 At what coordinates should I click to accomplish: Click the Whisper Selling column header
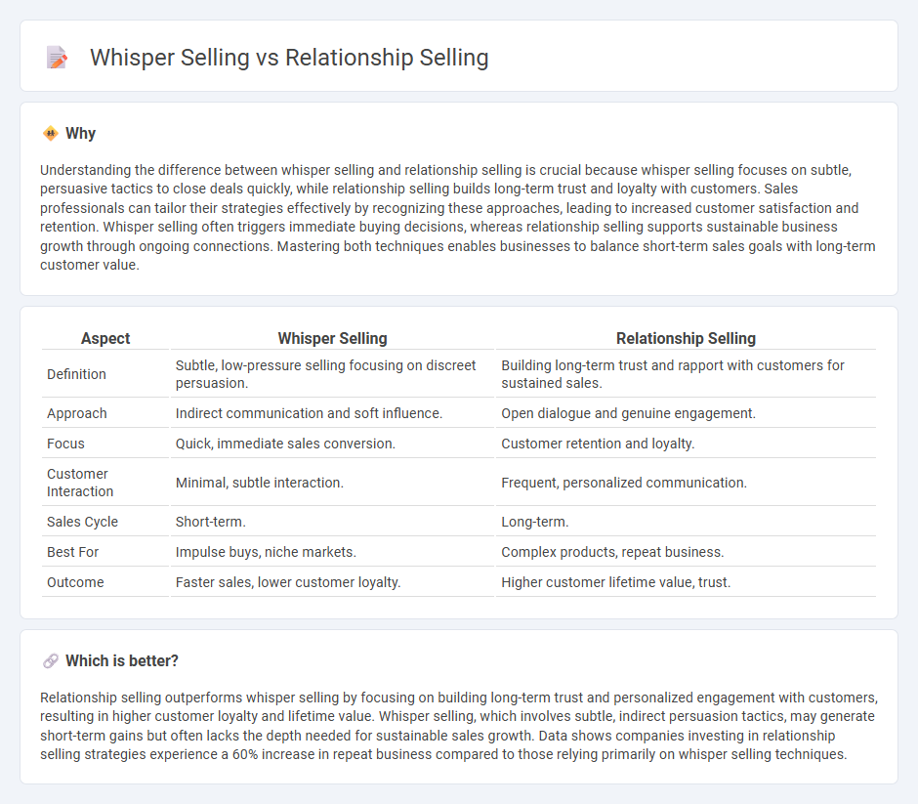pyautogui.click(x=333, y=338)
